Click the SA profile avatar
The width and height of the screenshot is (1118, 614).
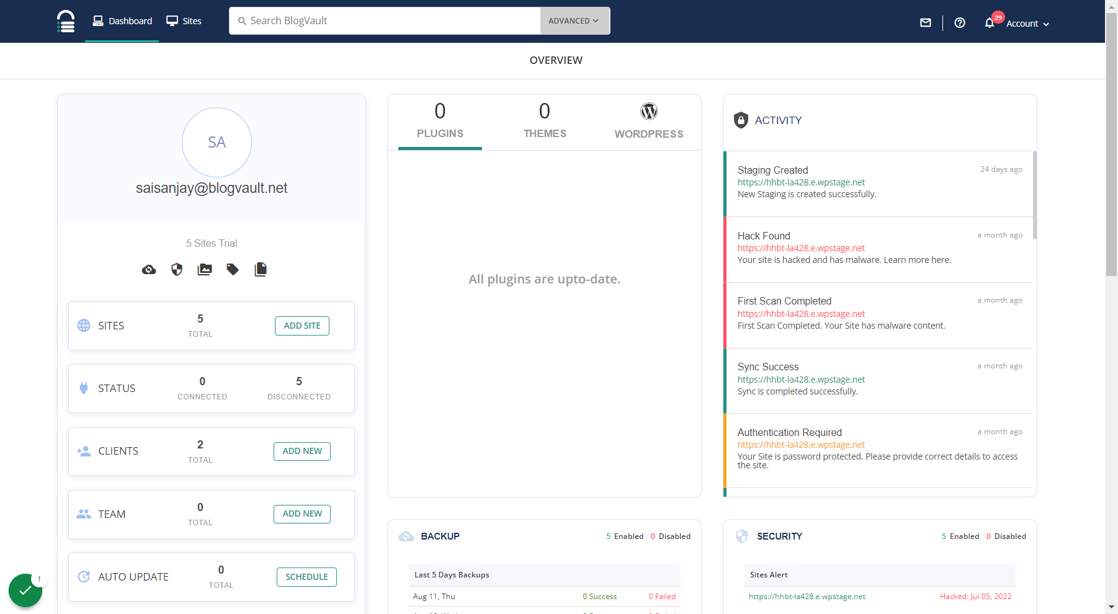pyautogui.click(x=217, y=142)
